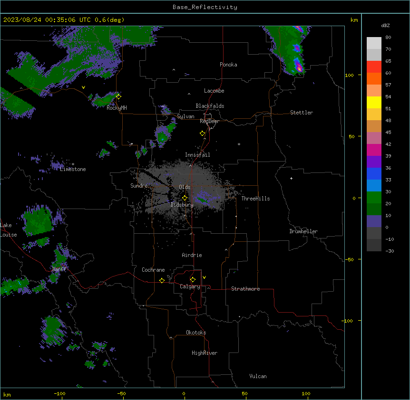Pick the red 60-65 dBZ legend band
This screenshot has height=400, width=410.
374,67
